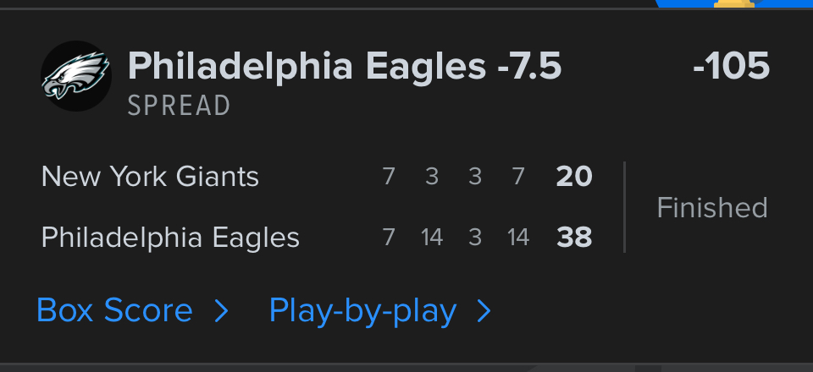The width and height of the screenshot is (813, 372).
Task: Click the Eagles fourth quarter score
Action: (x=518, y=238)
